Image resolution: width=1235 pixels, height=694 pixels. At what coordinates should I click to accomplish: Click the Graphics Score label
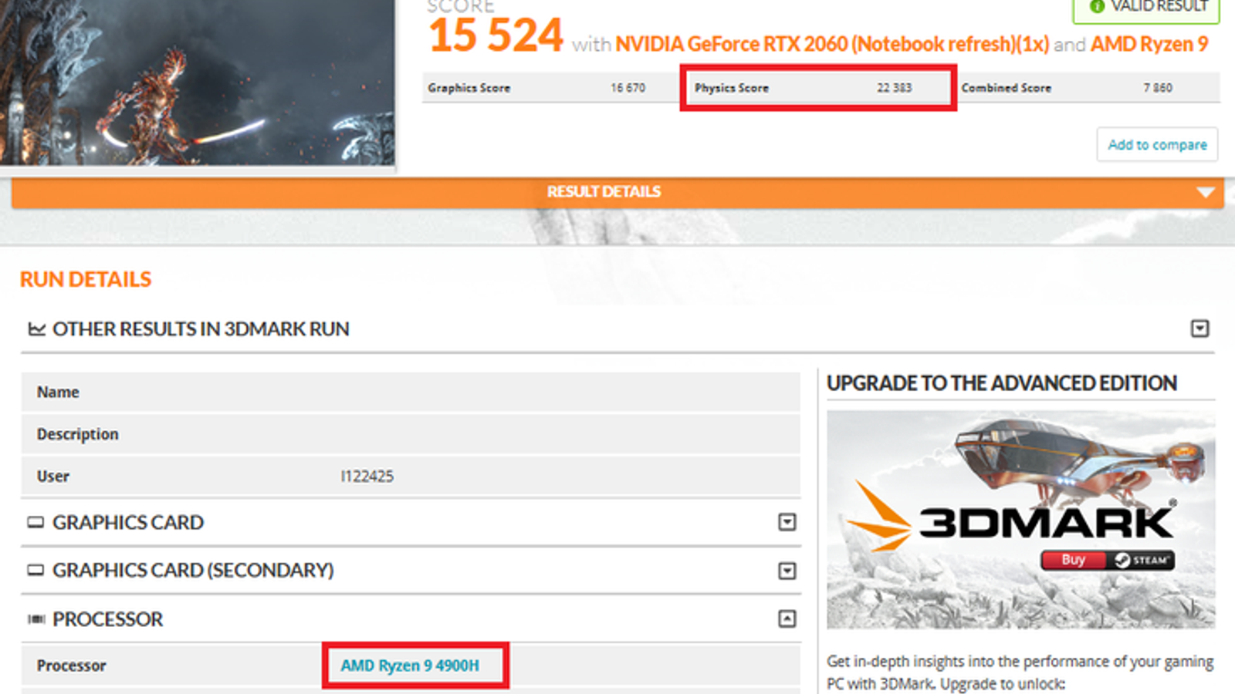click(x=469, y=88)
